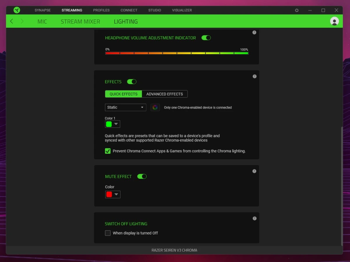Expand the Mute Effect color dropdown
The width and height of the screenshot is (350, 262).
pos(113,194)
